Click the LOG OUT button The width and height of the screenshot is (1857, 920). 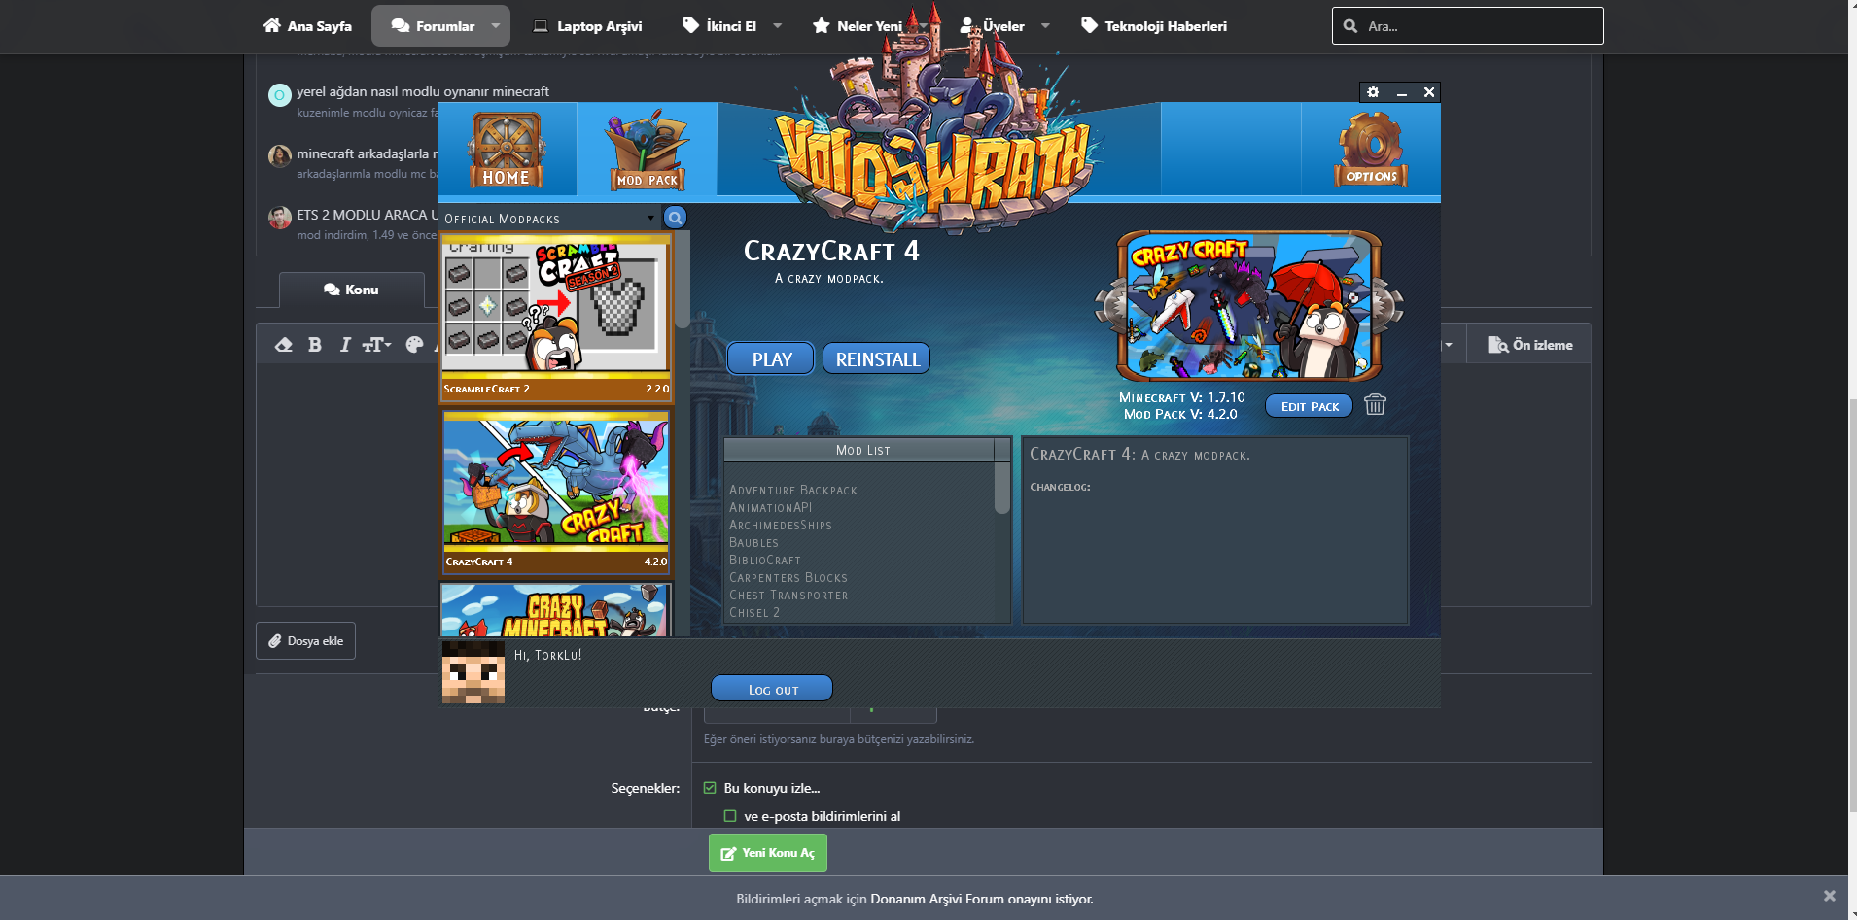pyautogui.click(x=772, y=688)
